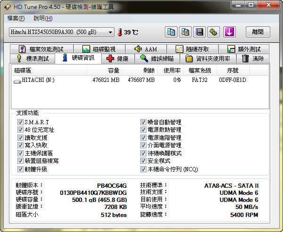This screenshot has height=232, width=283.
Task: Toggle the 安全模式 checkbox
Action: click(x=143, y=161)
